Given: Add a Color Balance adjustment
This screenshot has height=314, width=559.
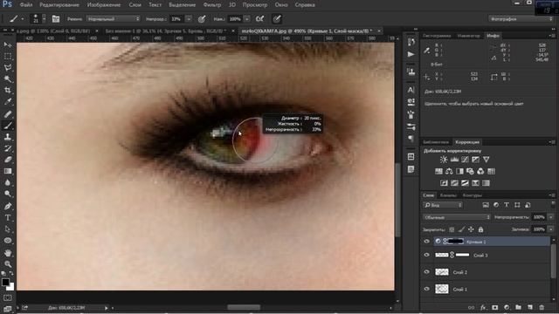Looking at the screenshot, I should click(x=449, y=172).
